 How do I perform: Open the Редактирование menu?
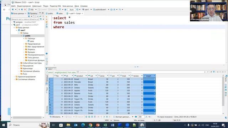(24, 6)
